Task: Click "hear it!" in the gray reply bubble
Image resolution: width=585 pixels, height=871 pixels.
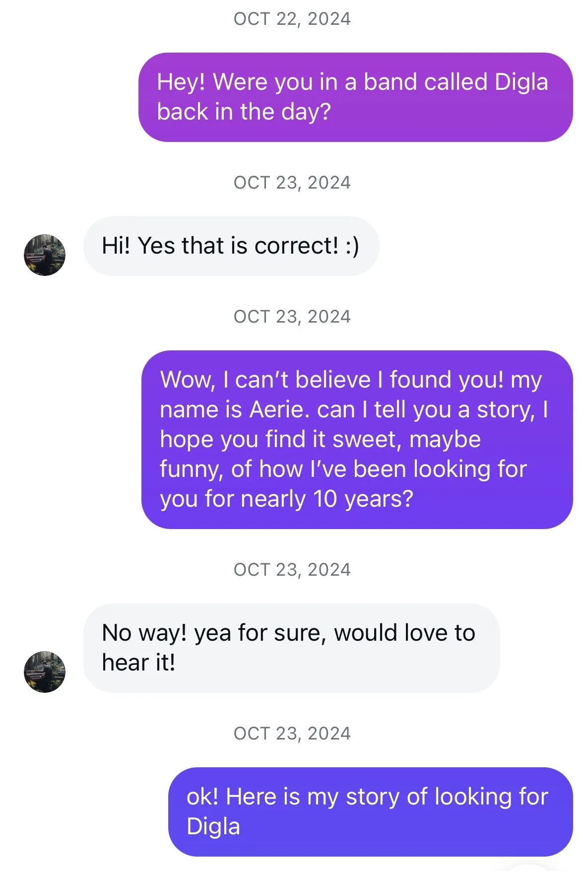Action: (x=138, y=663)
